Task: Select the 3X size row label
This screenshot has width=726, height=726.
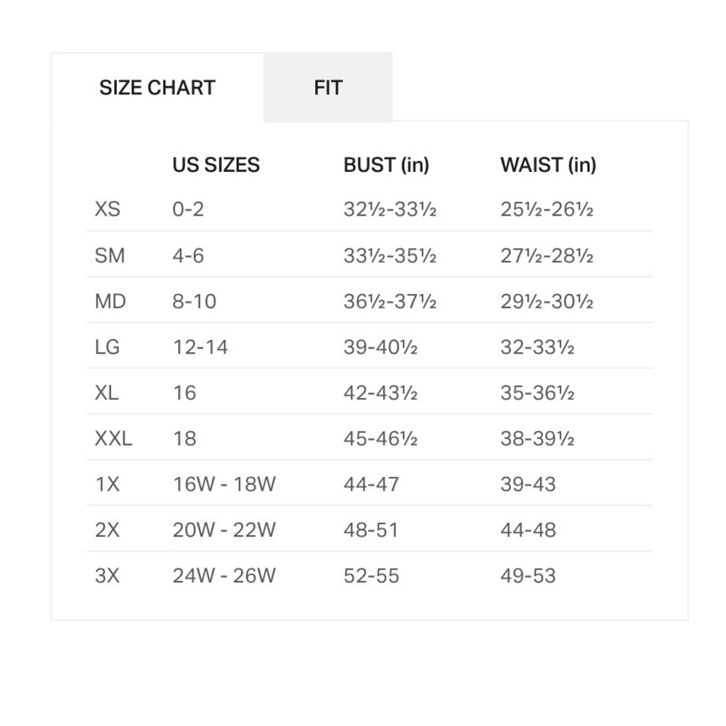Action: pyautogui.click(x=107, y=576)
